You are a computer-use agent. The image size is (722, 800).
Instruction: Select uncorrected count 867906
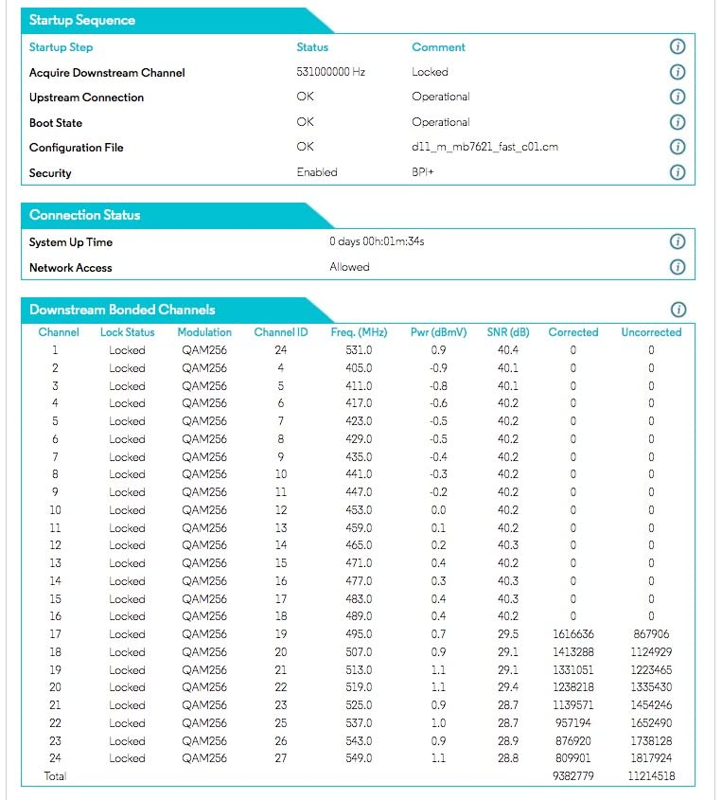click(651, 633)
